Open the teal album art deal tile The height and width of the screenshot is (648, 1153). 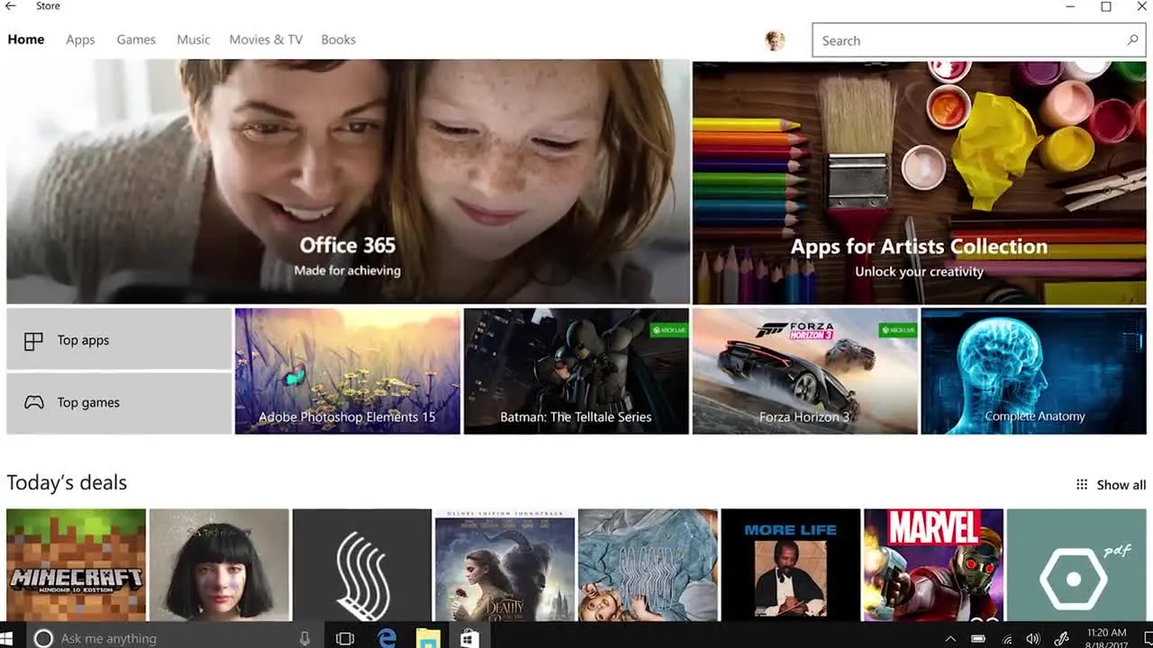click(648, 565)
